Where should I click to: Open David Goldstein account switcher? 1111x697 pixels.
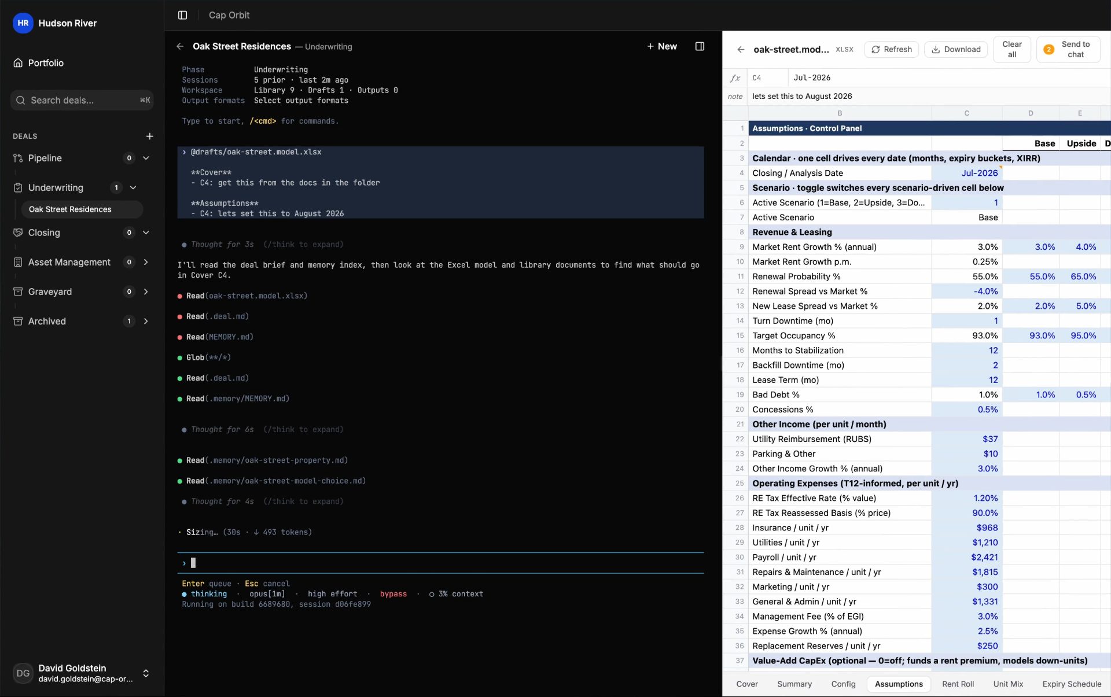click(x=146, y=673)
